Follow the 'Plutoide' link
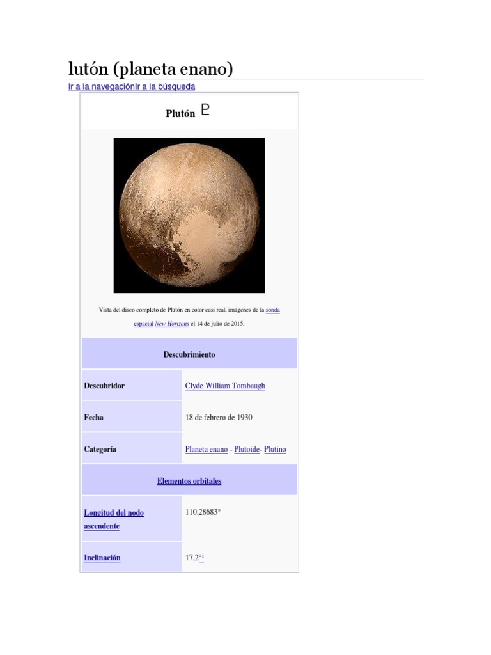Screen dimensions: 491x655 tap(247, 449)
